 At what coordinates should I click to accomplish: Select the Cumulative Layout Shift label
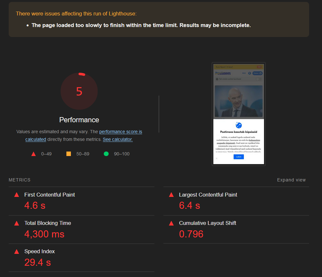click(x=208, y=223)
